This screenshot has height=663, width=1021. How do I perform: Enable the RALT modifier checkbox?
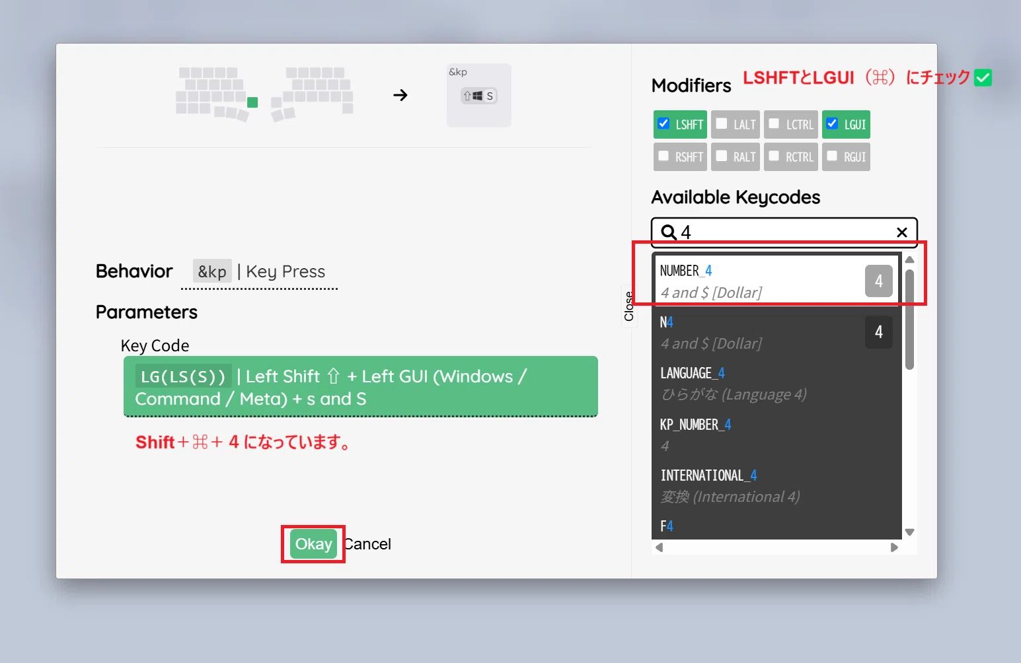click(722, 156)
